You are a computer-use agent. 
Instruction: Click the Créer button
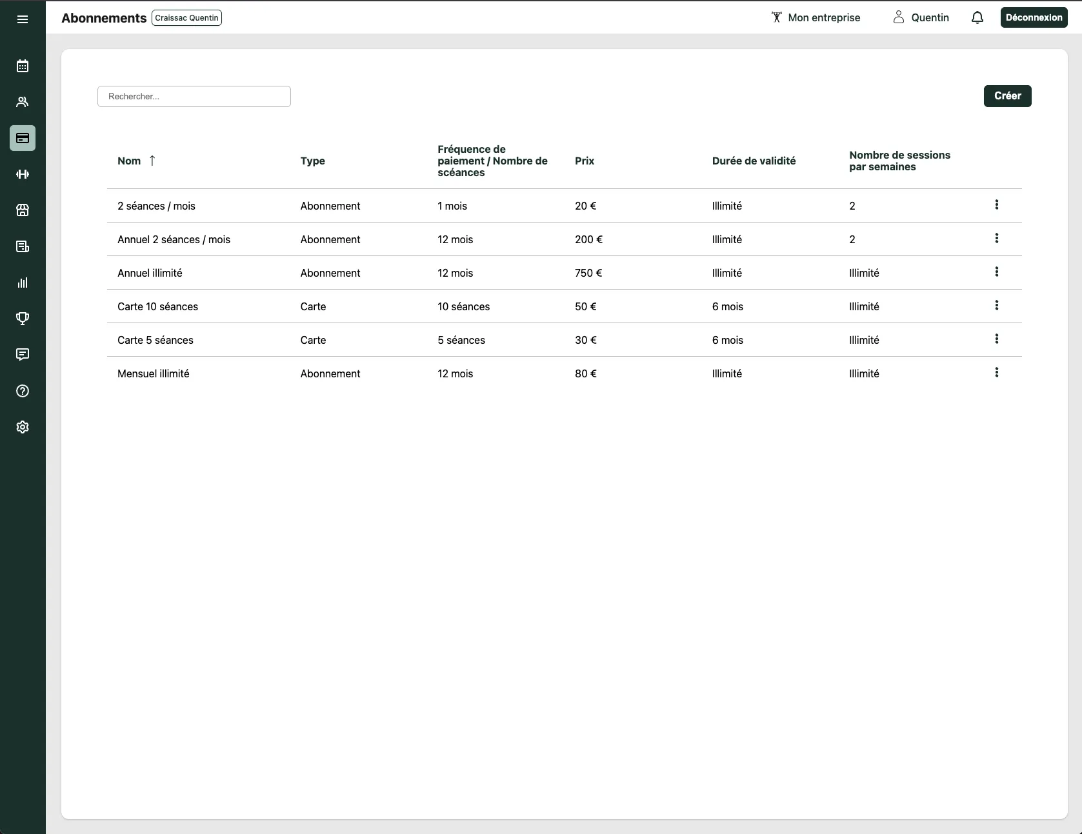[x=1007, y=96]
